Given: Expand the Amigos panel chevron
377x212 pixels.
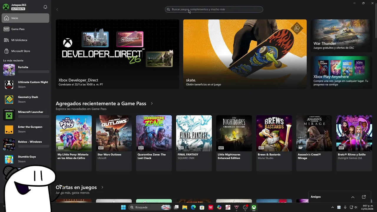Looking at the screenshot, I should (353, 197).
